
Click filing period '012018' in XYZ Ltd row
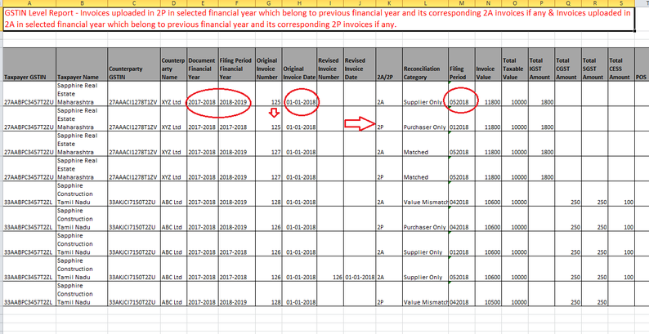click(x=462, y=118)
